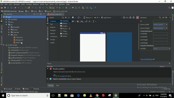Click the Save All icon in toolbar

pos(5,8)
